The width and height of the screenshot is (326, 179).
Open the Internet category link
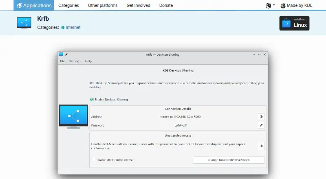73,27
